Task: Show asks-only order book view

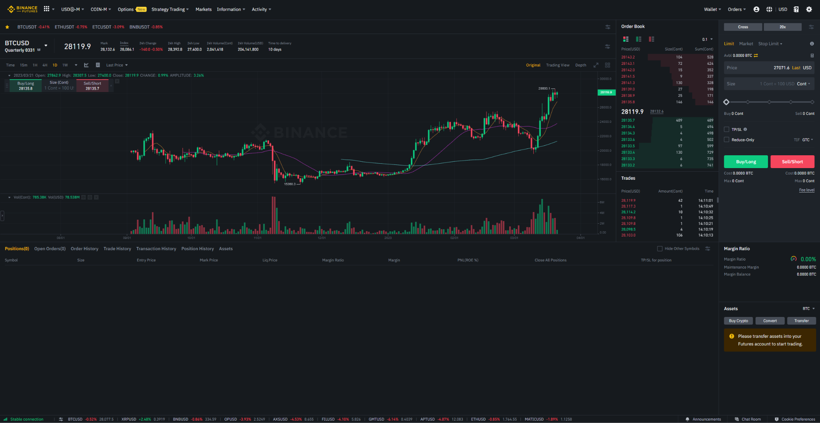Action: click(651, 39)
